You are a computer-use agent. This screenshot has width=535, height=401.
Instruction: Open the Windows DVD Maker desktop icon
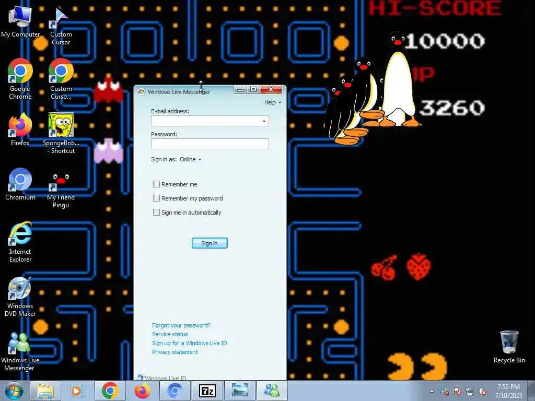click(20, 297)
